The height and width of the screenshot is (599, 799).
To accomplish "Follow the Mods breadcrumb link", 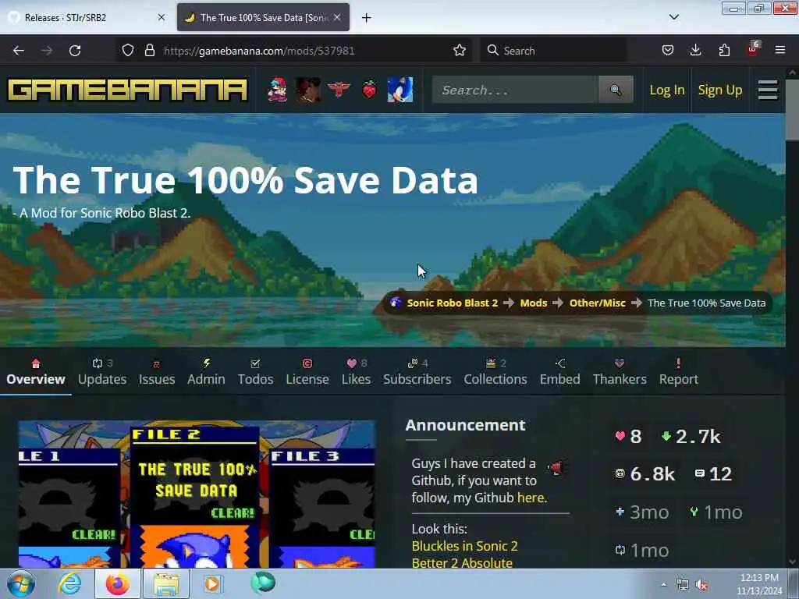I will click(534, 303).
